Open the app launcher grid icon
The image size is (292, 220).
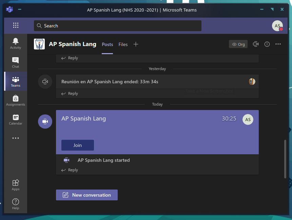pos(16,25)
